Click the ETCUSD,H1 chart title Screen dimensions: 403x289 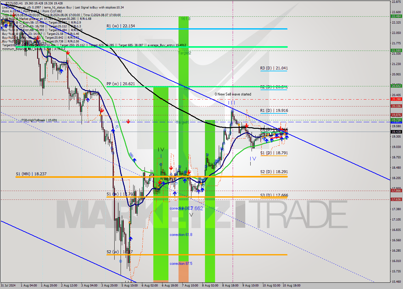[x=14, y=3]
